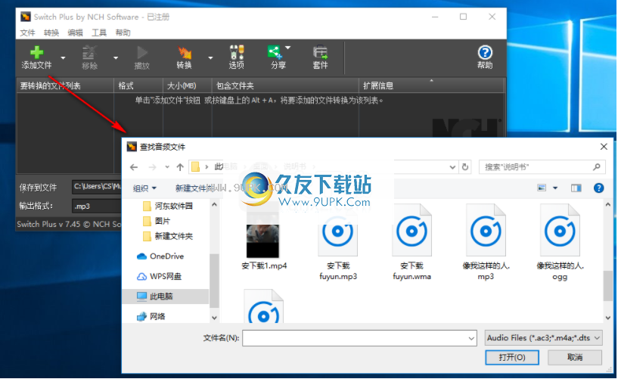Select the 像我这样的人.mp3 file icon
Screen dimensions: 618x379
[486, 230]
